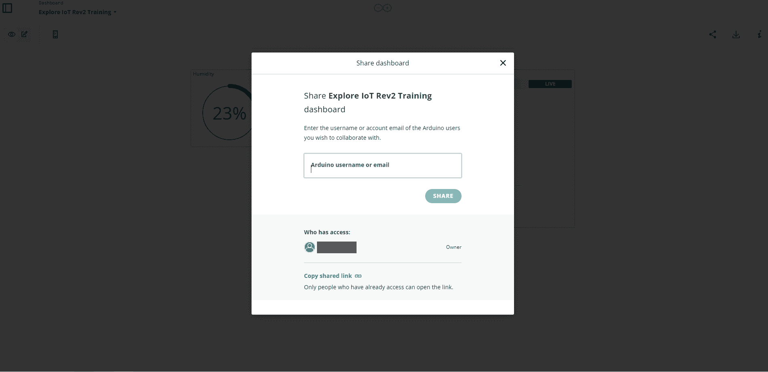Click the chain-link icon beside Copy shared link
The width and height of the screenshot is (768, 372).
click(x=358, y=276)
